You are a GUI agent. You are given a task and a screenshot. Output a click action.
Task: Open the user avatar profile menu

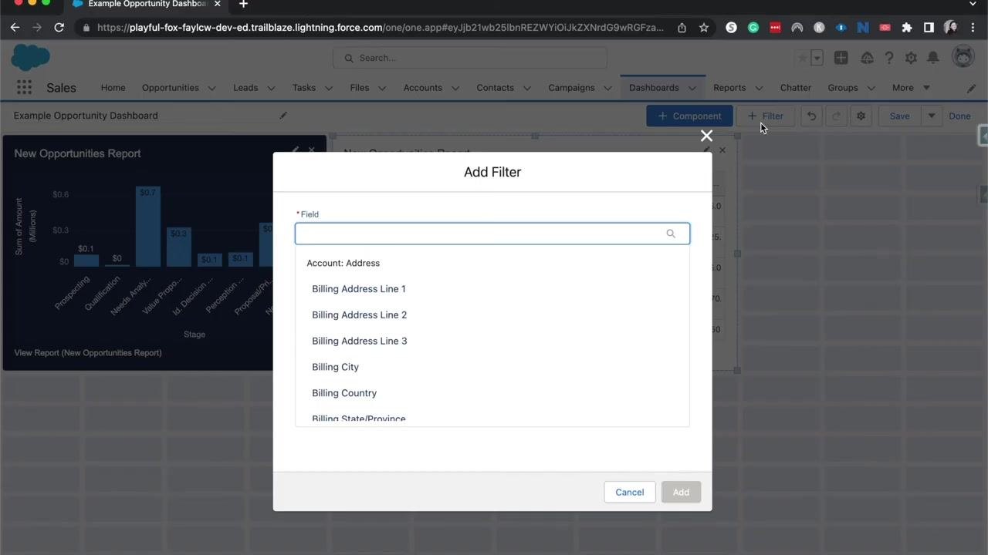pyautogui.click(x=963, y=57)
